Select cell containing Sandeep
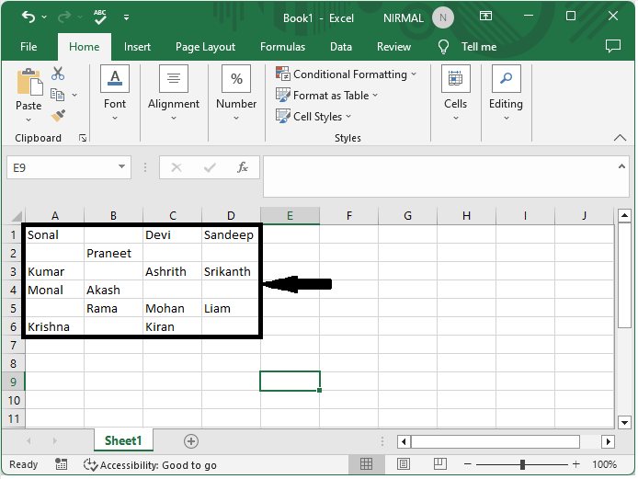 [231, 234]
